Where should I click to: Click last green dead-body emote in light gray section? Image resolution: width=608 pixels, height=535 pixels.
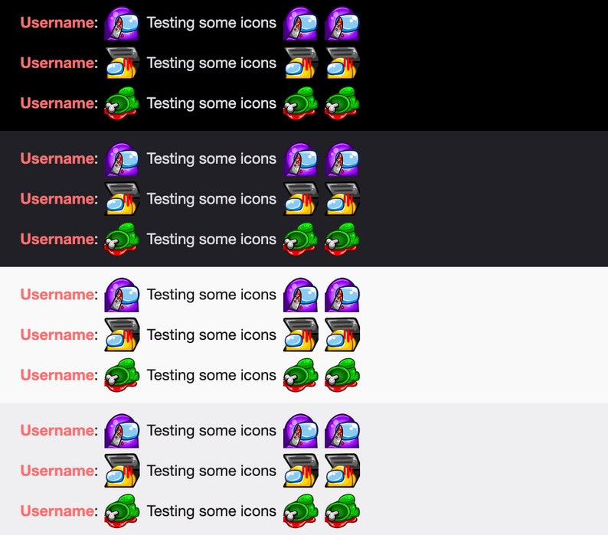tap(342, 511)
